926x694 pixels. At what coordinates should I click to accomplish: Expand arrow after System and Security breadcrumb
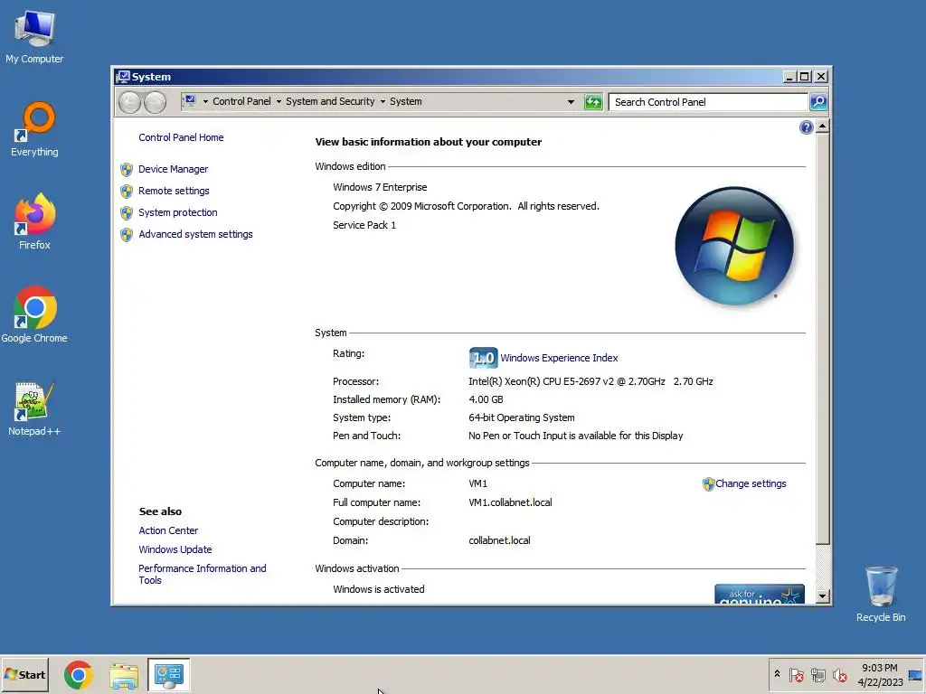pyautogui.click(x=383, y=101)
